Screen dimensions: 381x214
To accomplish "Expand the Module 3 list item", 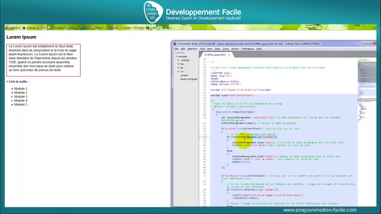I will (x=12, y=97).
